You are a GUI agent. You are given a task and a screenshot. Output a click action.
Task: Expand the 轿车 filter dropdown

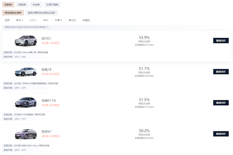[x=19, y=20]
